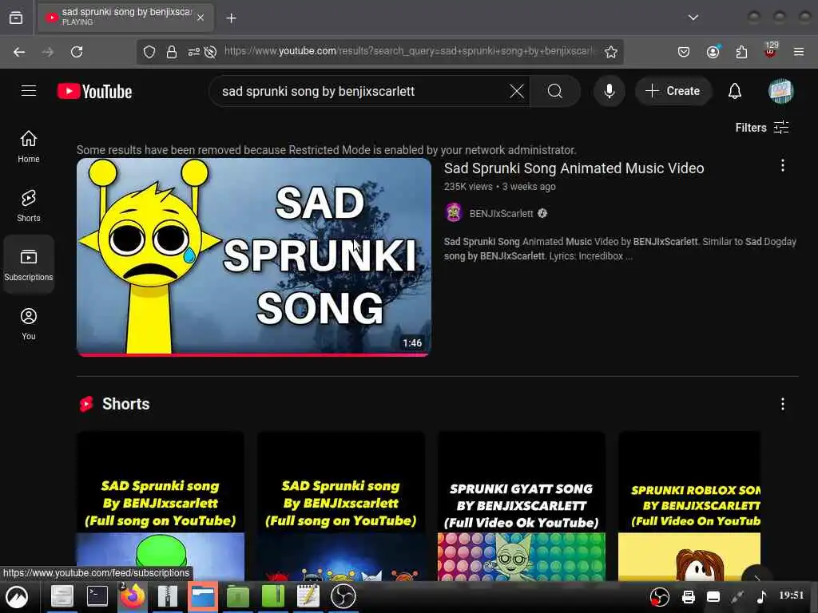This screenshot has height=613, width=818.
Task: Click the address bar URL
Action: point(410,51)
